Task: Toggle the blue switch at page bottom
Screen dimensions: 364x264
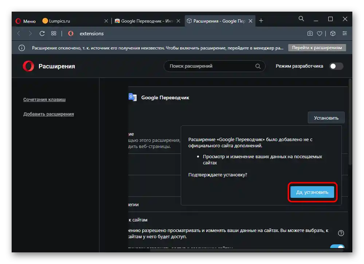Action: pyautogui.click(x=337, y=247)
